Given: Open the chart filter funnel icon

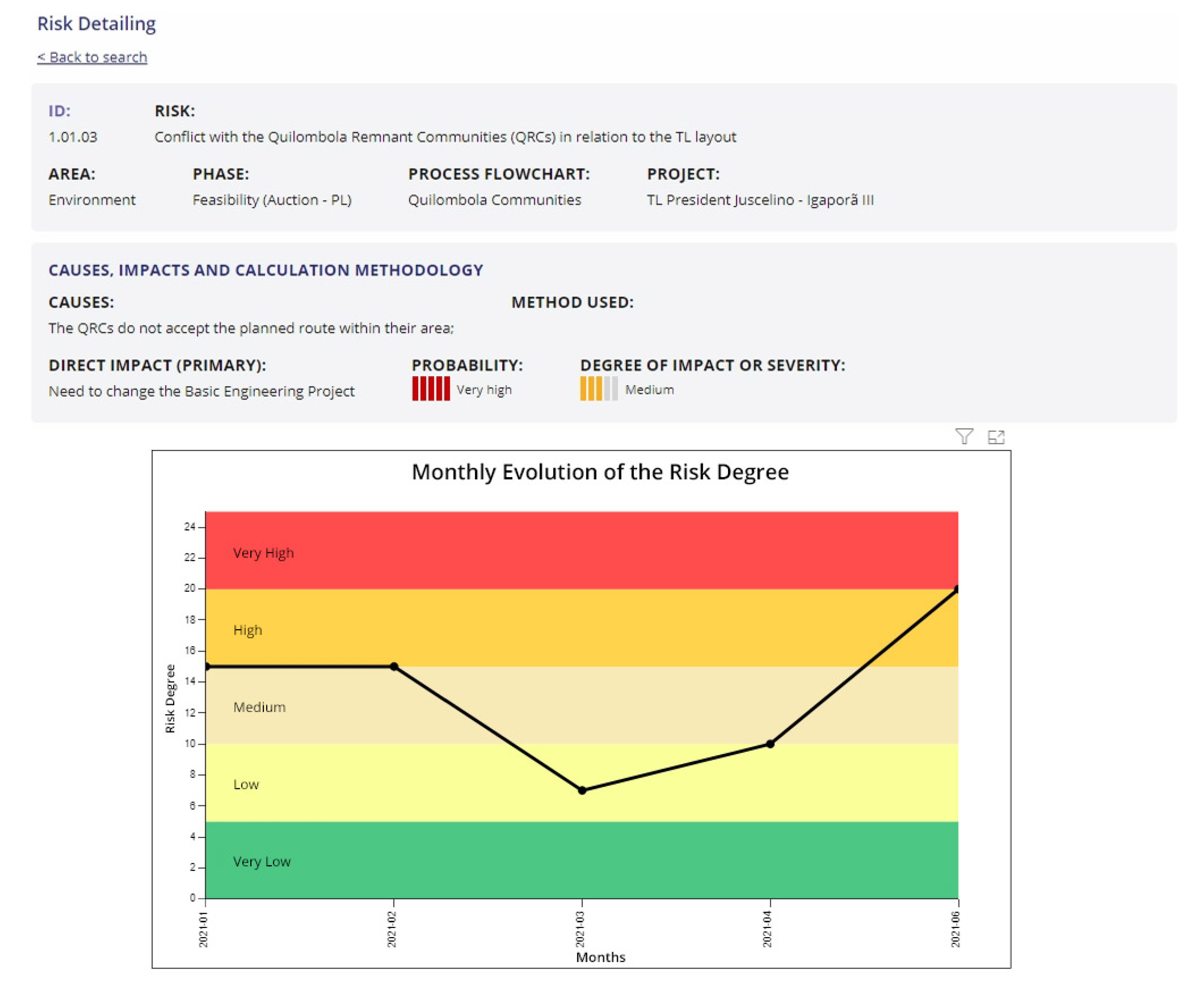Looking at the screenshot, I should (x=964, y=436).
